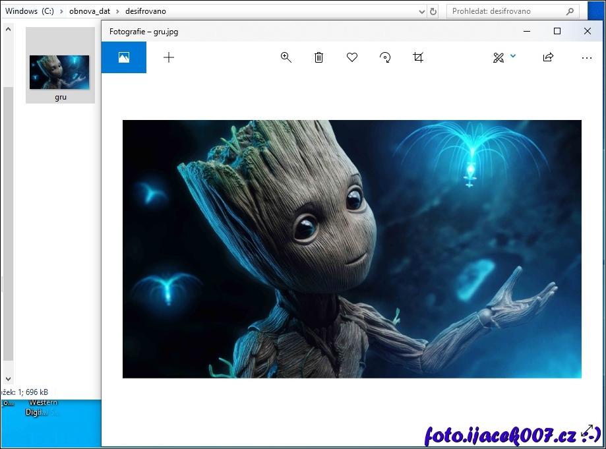The image size is (606, 449).
Task: Click the 'Prohledat: desifrovano' search field
Action: (506, 11)
